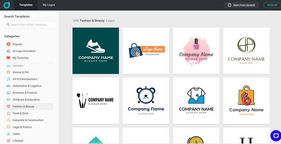Click the Automotive & Logistics car icon
This screenshot has width=281, height=144.
[8, 86]
